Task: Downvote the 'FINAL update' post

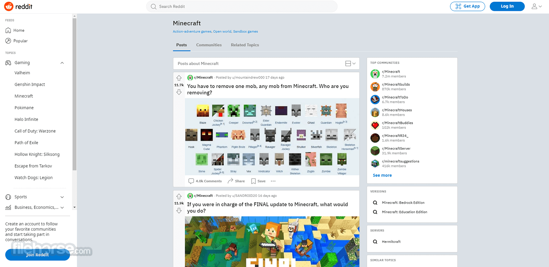Action: (179, 210)
